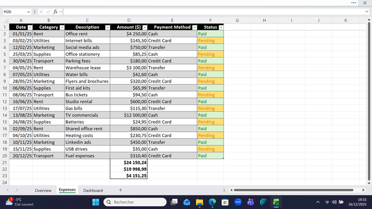Click the vertical scrollbar thumb
Viewport: 372px width, 209px height.
369,101
